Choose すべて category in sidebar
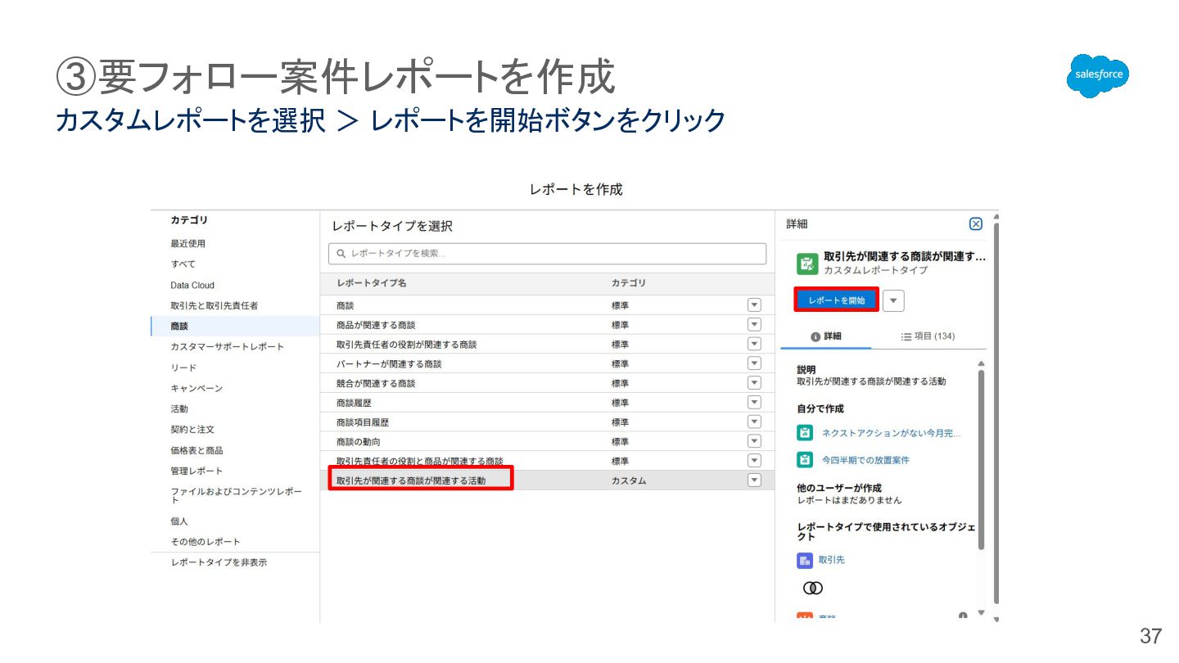The height and width of the screenshot is (663, 1179). [x=183, y=264]
